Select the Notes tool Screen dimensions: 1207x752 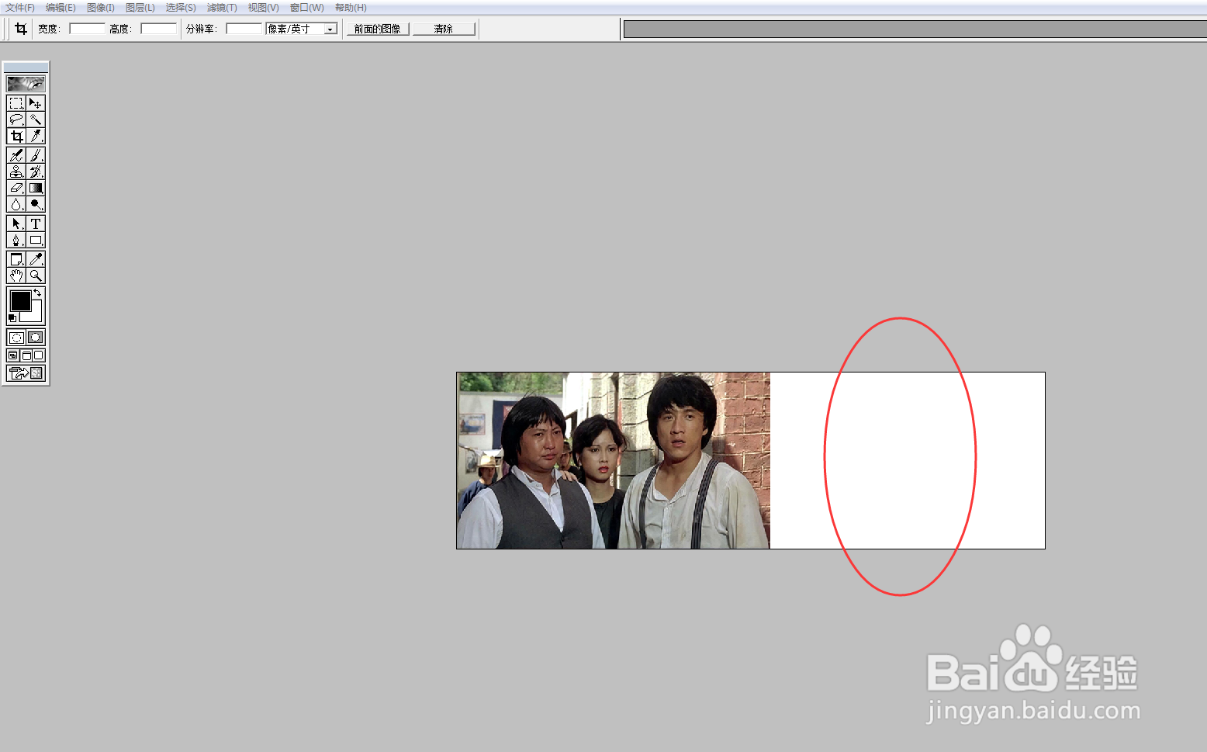point(16,259)
